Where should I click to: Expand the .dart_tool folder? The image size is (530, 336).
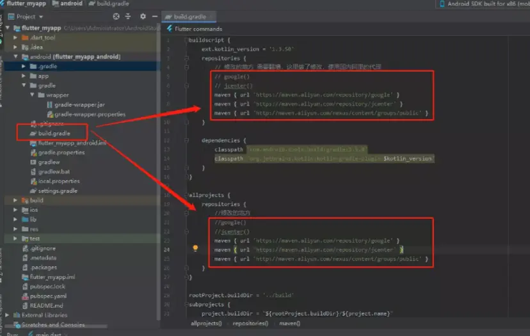coord(15,38)
